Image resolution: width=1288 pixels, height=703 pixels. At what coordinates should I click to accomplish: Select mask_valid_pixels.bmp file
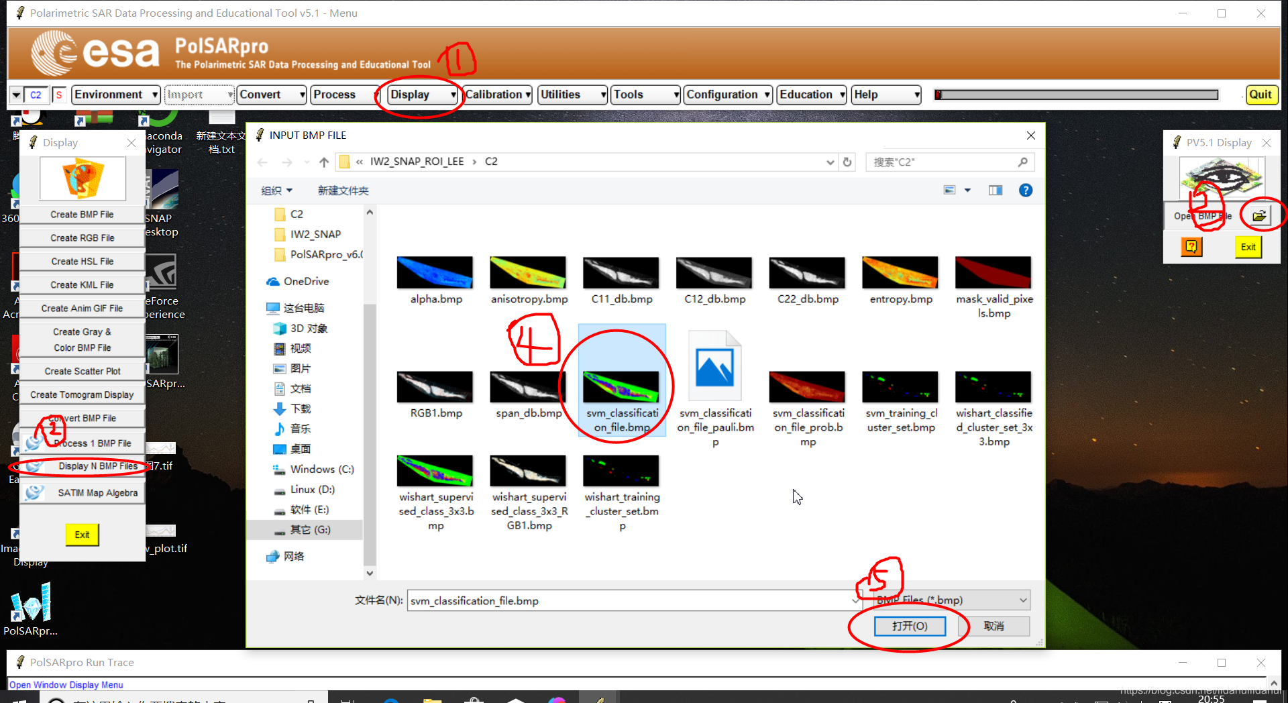pos(994,287)
